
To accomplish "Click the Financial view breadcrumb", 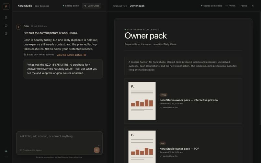I will pos(120,6).
